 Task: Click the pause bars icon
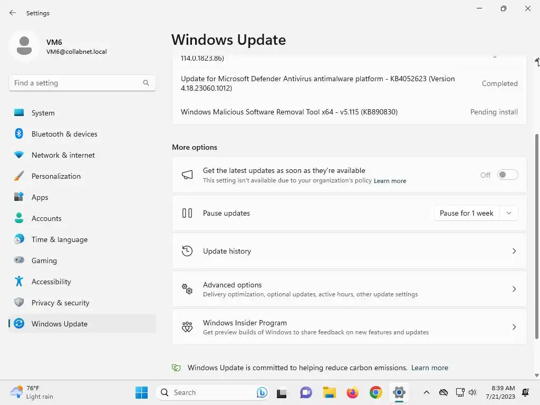(187, 213)
